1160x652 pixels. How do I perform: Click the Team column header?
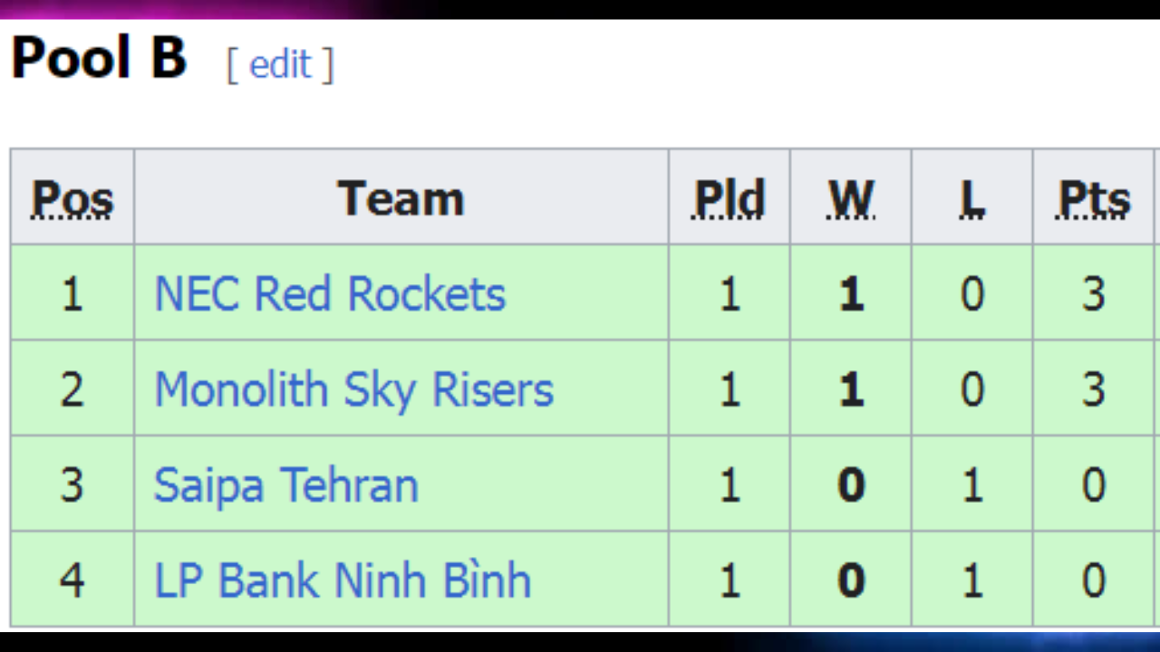[401, 197]
